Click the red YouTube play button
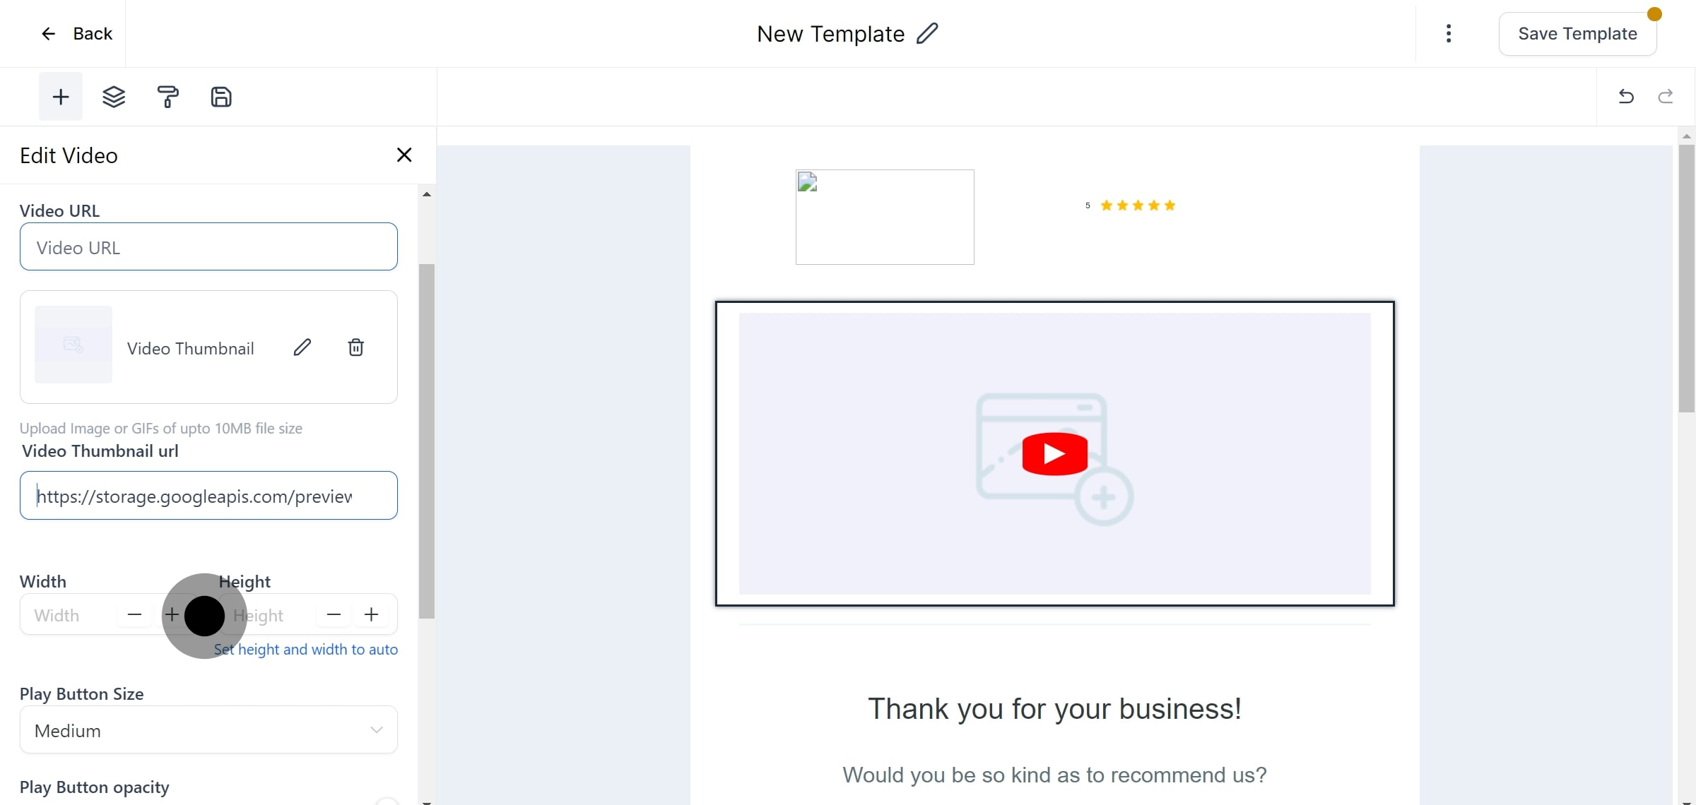The height and width of the screenshot is (805, 1696). pyautogui.click(x=1054, y=454)
